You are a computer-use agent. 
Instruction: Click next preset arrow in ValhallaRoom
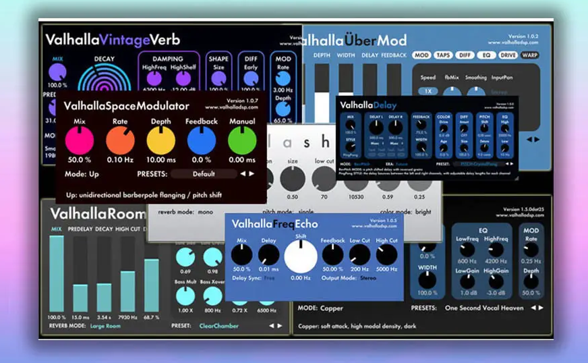tap(280, 326)
